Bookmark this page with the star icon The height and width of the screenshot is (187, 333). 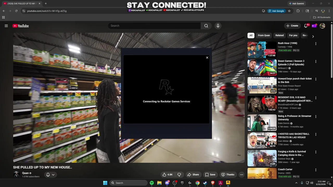[x=289, y=11]
